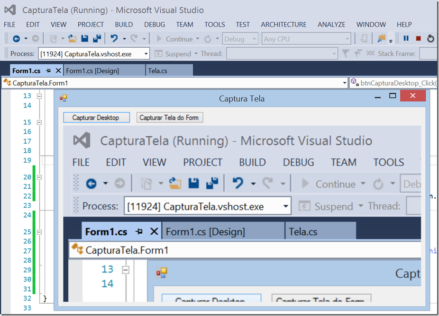Open the New Project icon's dropdown arrow
This screenshot has width=439, height=316.
(63, 39)
